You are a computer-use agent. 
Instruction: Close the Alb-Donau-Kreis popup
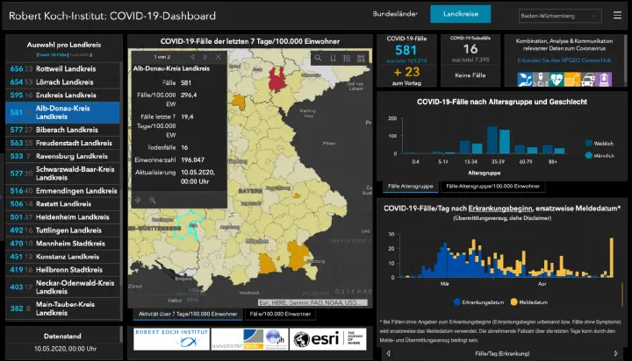pos(219,56)
